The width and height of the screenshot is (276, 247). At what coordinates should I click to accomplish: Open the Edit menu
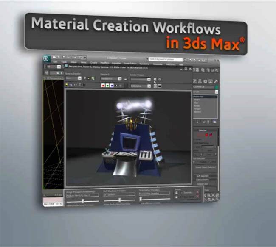click(x=55, y=62)
